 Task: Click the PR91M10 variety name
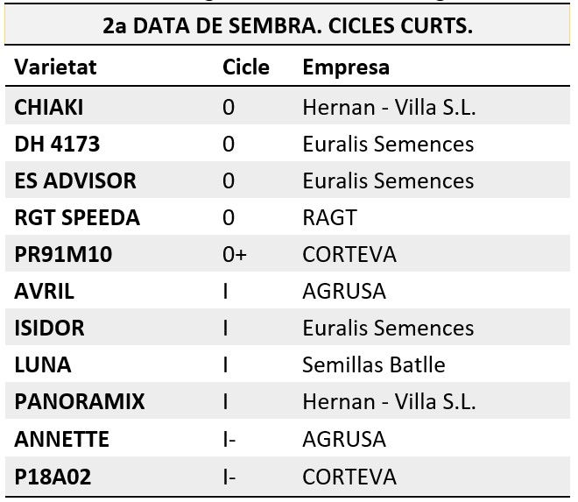click(63, 254)
